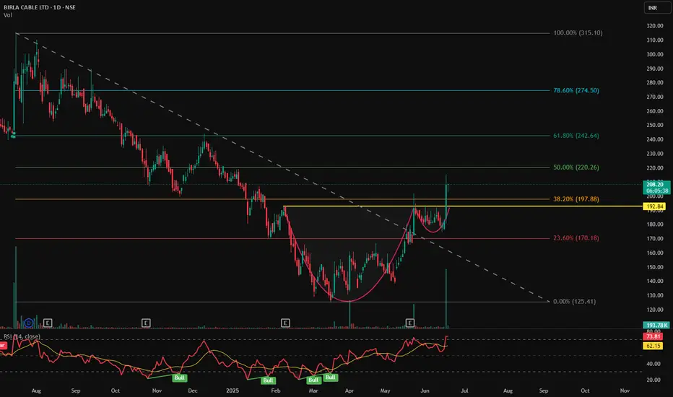Select the 100.00% (315.10) Fibonacci level label
The image size is (673, 397).
(x=578, y=32)
